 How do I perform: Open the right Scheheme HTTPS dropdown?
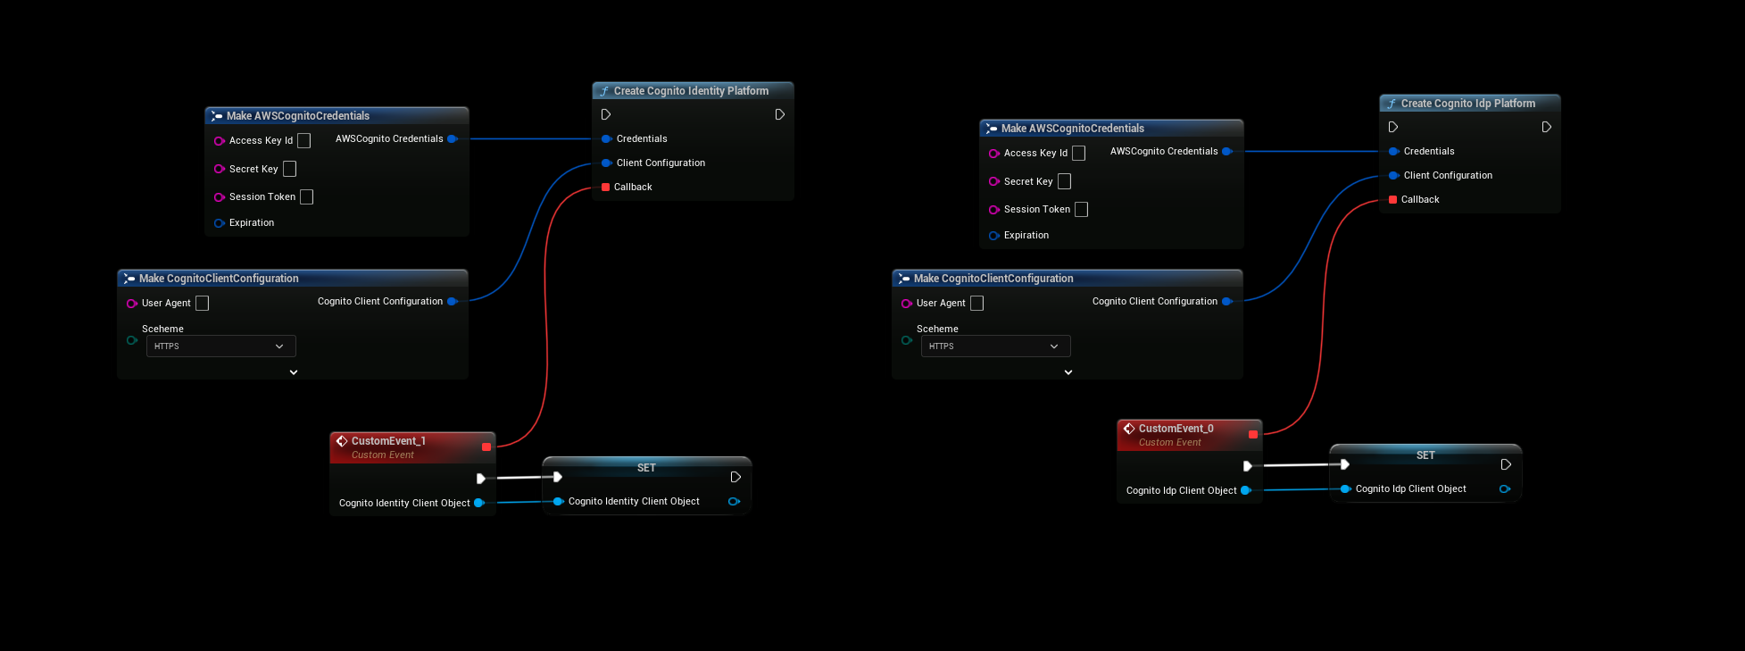pyautogui.click(x=994, y=346)
